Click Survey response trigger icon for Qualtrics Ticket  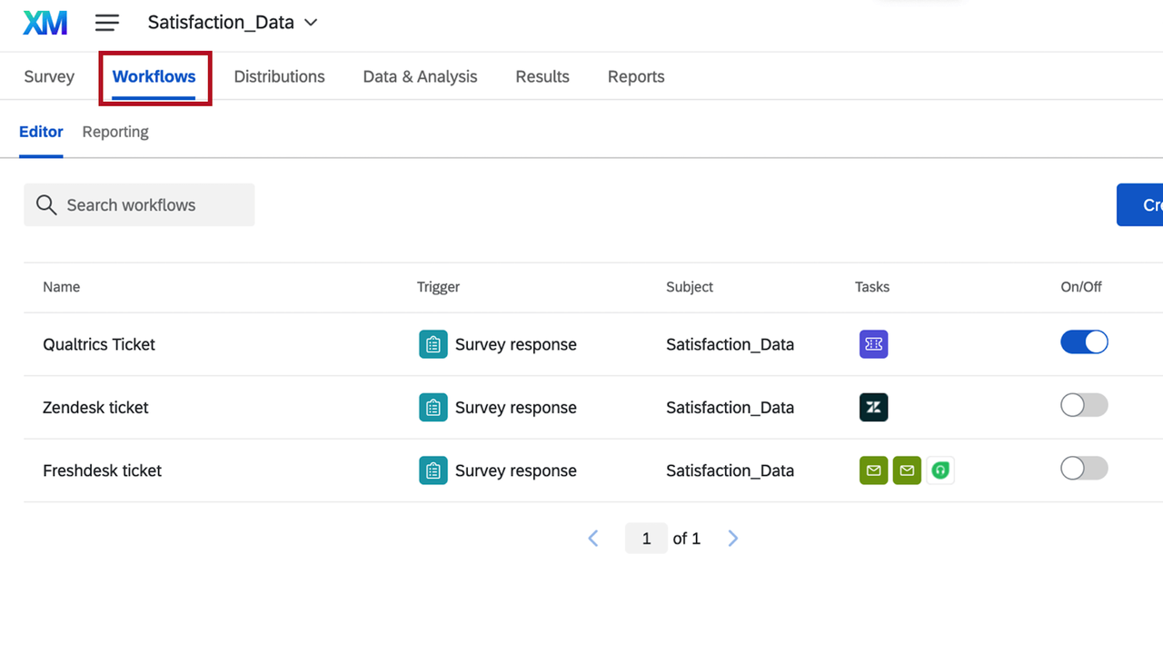pyautogui.click(x=433, y=344)
